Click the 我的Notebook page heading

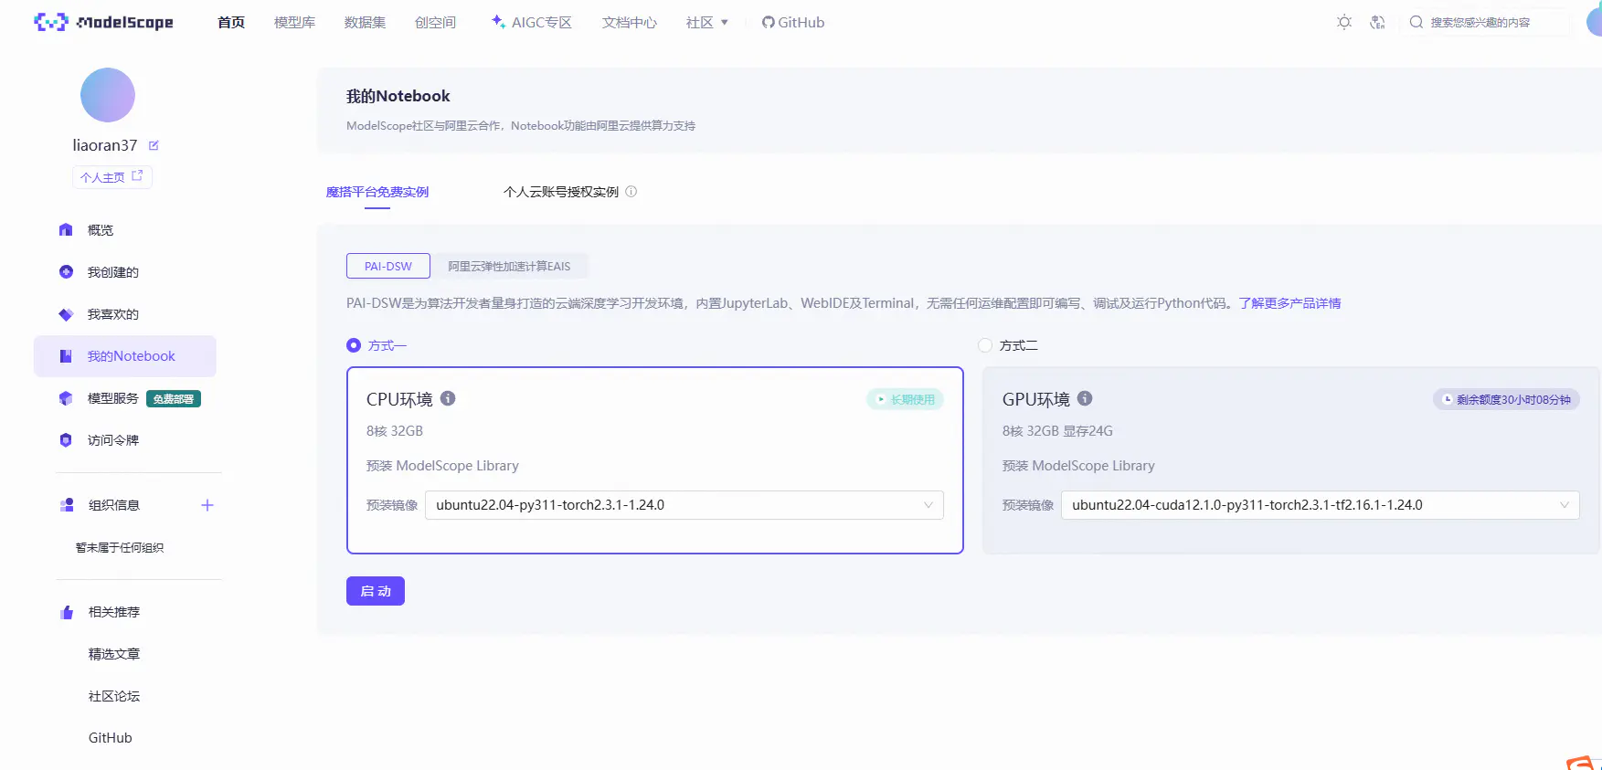[x=398, y=96]
